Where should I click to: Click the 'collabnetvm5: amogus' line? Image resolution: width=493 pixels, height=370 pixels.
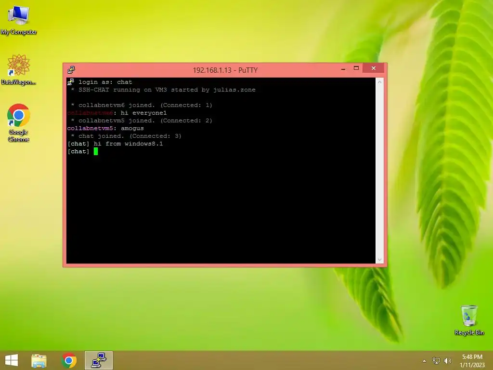pos(105,128)
